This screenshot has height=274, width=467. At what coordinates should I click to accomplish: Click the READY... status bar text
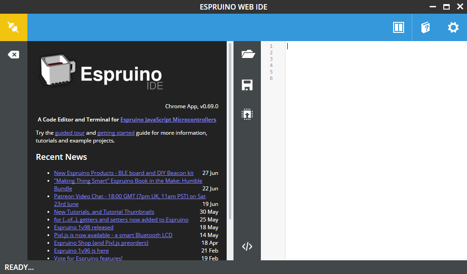coord(19,267)
